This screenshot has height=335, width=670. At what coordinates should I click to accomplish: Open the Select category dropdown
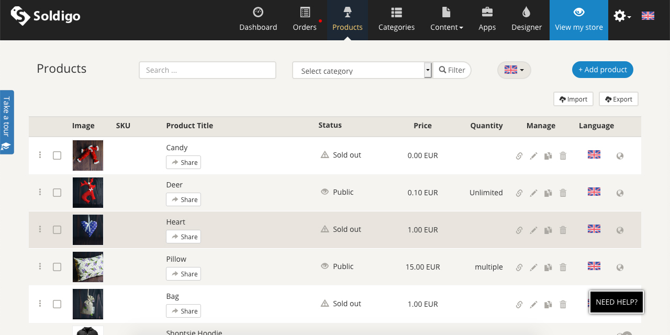pos(362,70)
